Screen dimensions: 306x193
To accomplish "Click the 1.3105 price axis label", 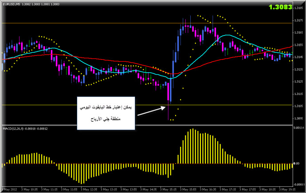I will pos(299,106).
